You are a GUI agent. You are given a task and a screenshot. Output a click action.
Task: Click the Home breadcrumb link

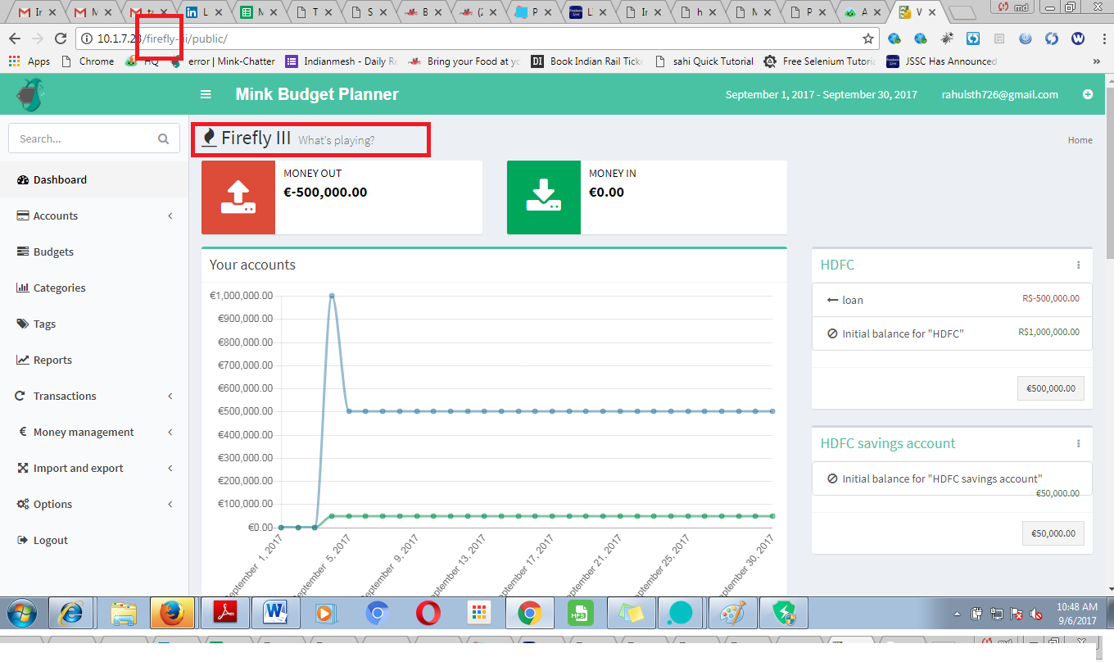point(1080,140)
